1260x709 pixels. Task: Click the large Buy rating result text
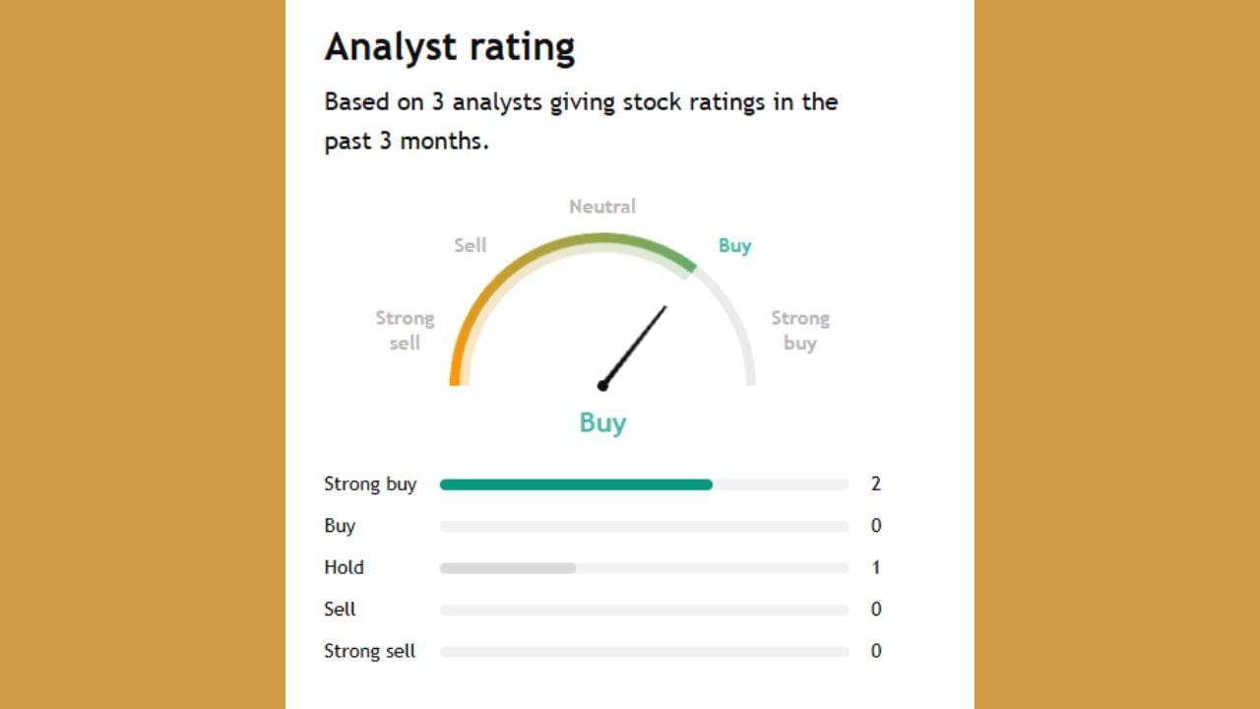[x=602, y=422]
